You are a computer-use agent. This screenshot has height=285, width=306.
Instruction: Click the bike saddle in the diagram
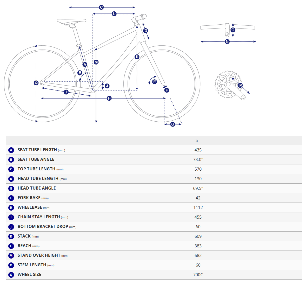click(71, 21)
